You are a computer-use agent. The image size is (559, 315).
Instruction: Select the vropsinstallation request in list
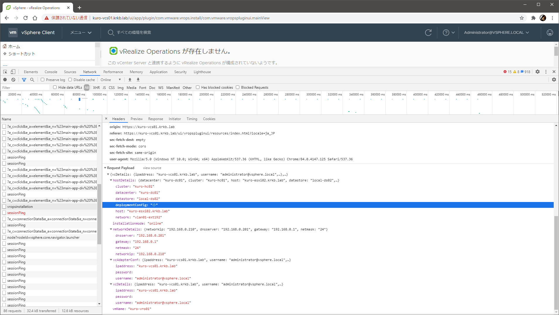pyautogui.click(x=20, y=207)
